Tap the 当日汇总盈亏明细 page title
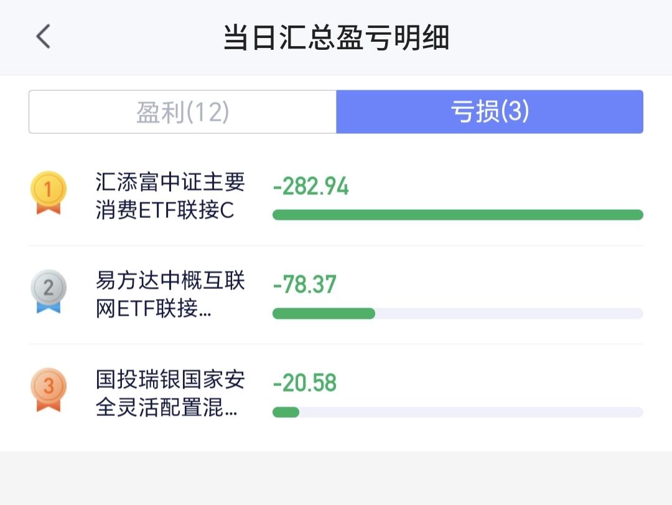Viewport: 672px width, 505px height. 337,37
